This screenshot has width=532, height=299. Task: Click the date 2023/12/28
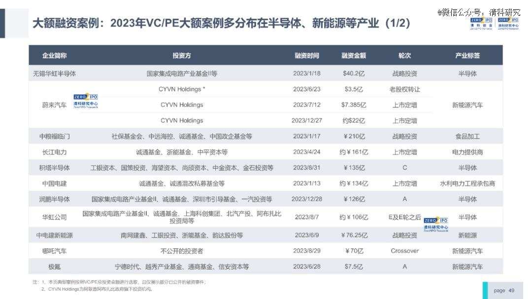click(307, 199)
